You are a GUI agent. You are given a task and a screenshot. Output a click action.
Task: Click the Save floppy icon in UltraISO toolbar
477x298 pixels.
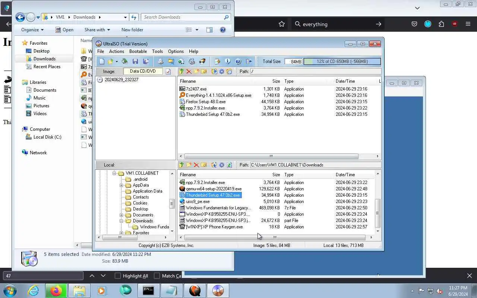135,61
